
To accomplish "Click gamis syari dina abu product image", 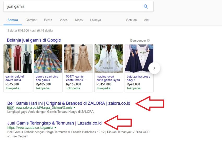I will 48,59.
